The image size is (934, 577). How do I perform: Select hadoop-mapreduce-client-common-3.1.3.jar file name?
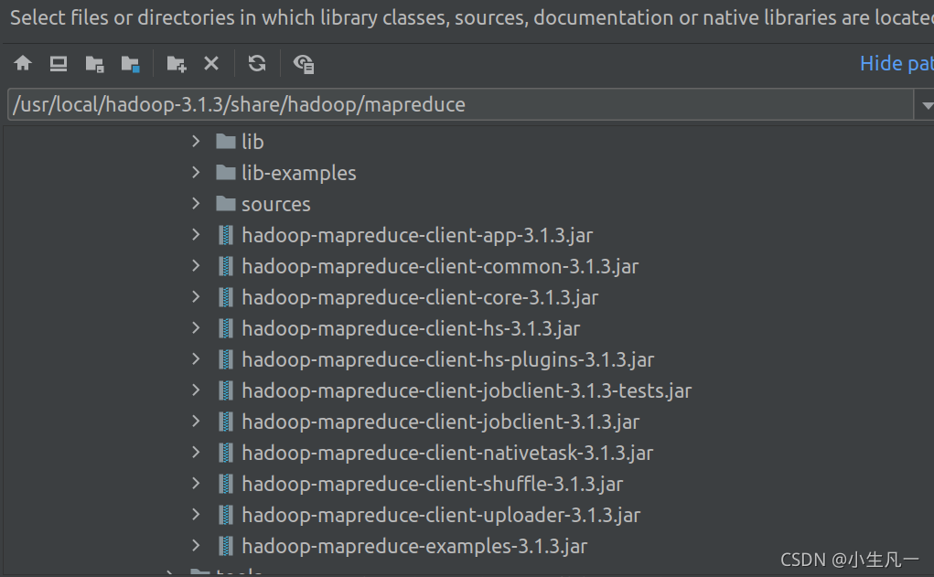point(440,267)
